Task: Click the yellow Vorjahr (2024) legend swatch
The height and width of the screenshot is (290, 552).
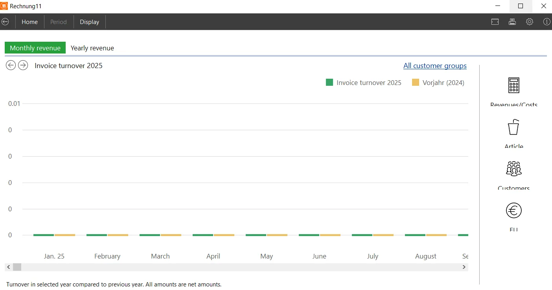Action: (416, 83)
